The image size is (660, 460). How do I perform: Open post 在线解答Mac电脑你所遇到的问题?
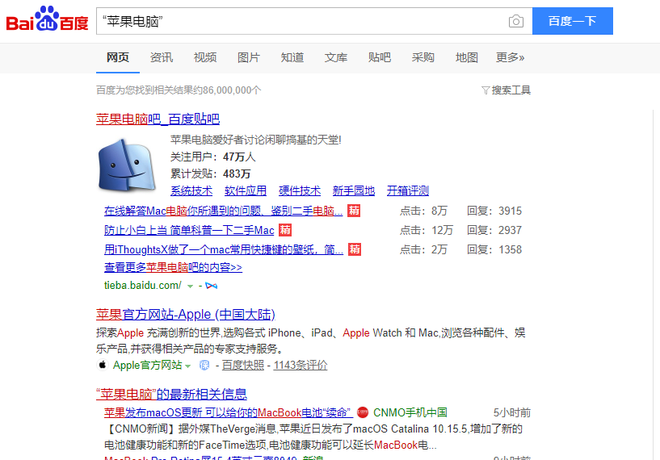(224, 211)
